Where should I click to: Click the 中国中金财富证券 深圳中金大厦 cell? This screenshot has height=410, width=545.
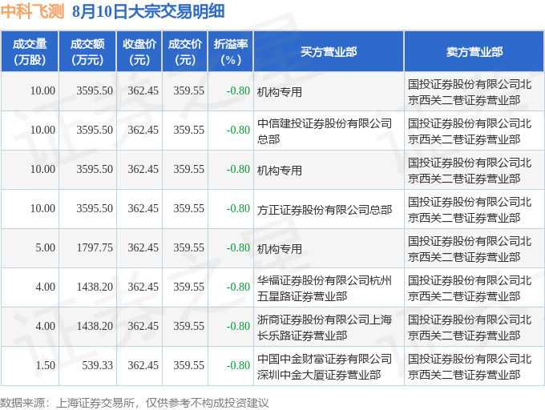(x=329, y=366)
